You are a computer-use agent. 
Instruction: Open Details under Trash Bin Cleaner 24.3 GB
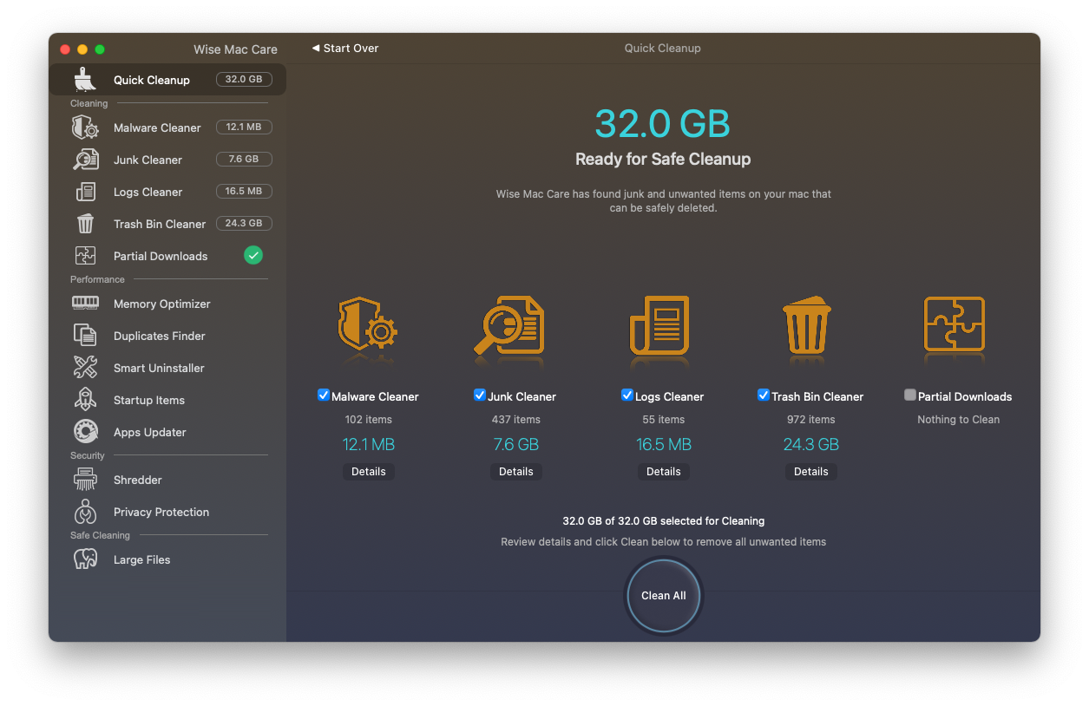tap(811, 472)
